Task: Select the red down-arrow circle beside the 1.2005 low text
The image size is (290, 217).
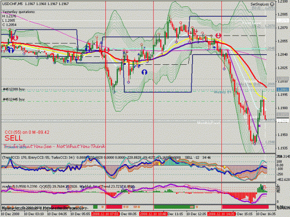Action: tap(15, 38)
